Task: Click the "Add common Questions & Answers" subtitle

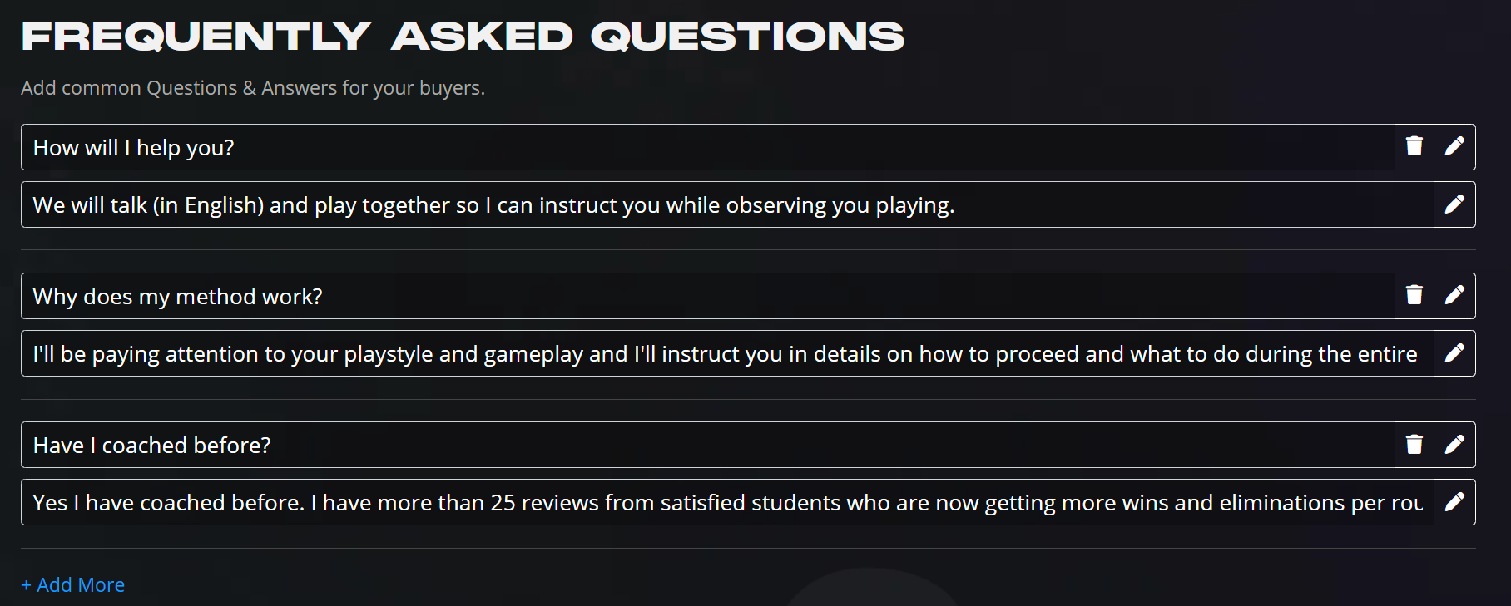Action: click(x=253, y=88)
